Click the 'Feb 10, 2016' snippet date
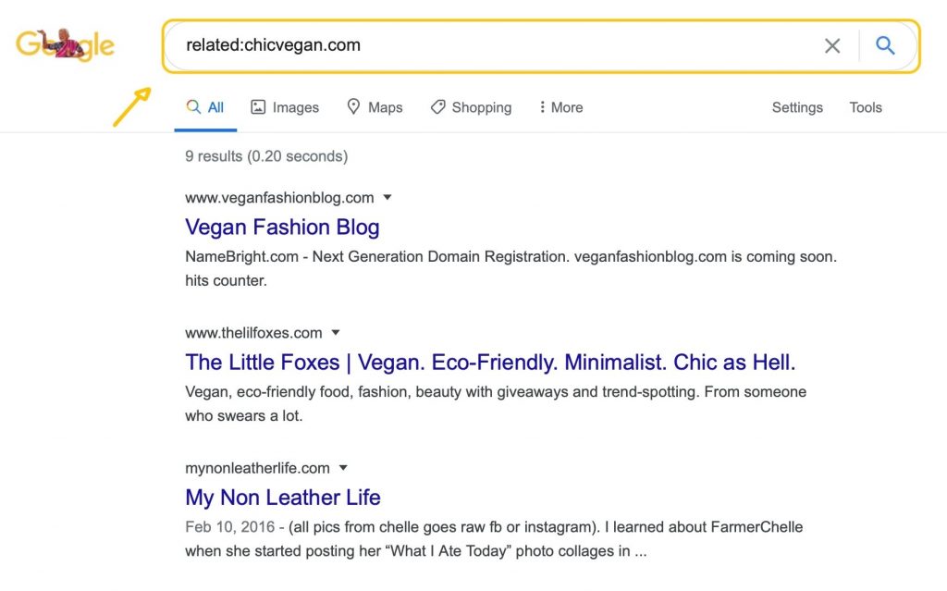947x591 pixels. click(229, 527)
